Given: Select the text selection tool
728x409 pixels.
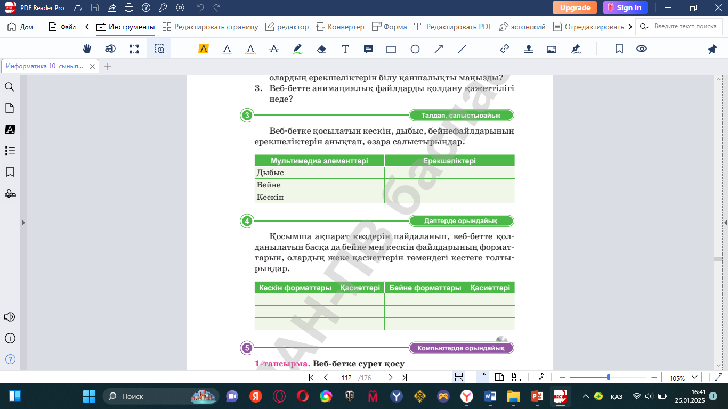Looking at the screenshot, I should [110, 49].
